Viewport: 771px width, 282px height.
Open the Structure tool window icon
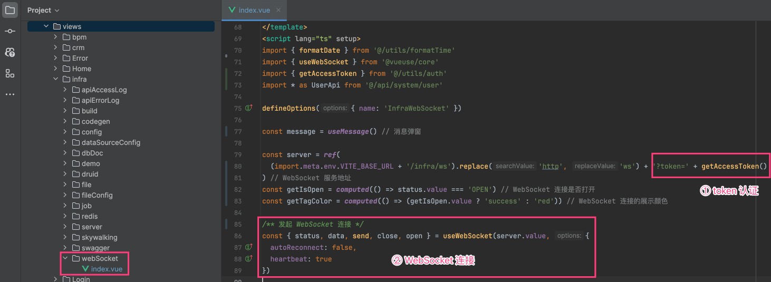pyautogui.click(x=10, y=73)
